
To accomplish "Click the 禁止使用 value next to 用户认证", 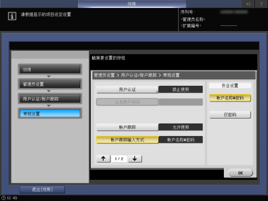I will tap(180, 90).
